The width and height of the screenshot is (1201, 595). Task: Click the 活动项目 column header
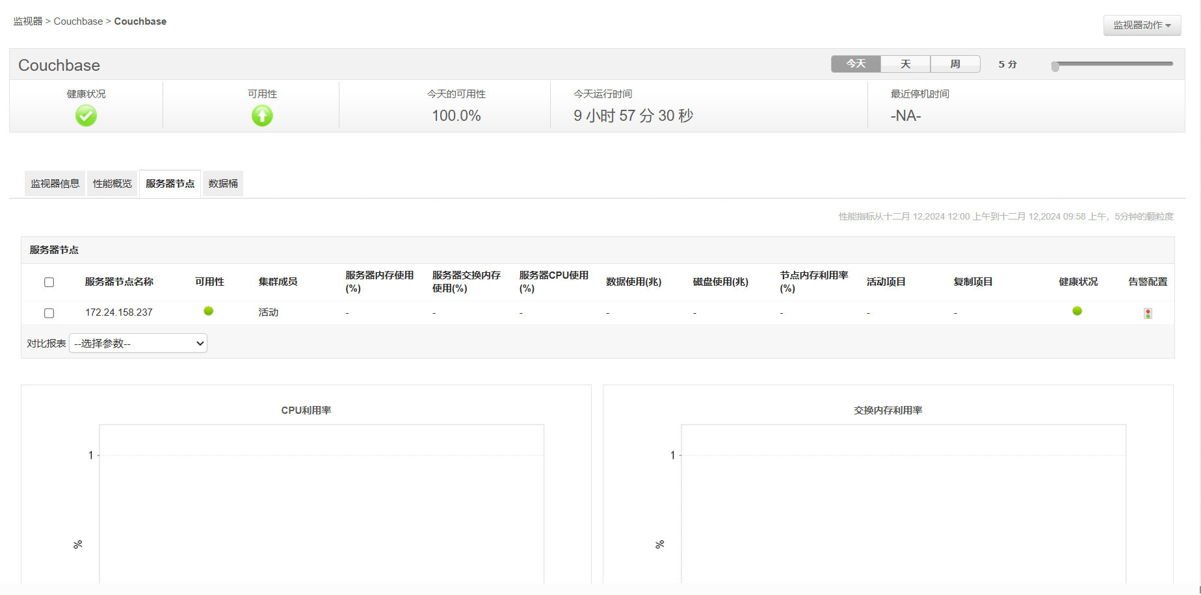pyautogui.click(x=886, y=282)
